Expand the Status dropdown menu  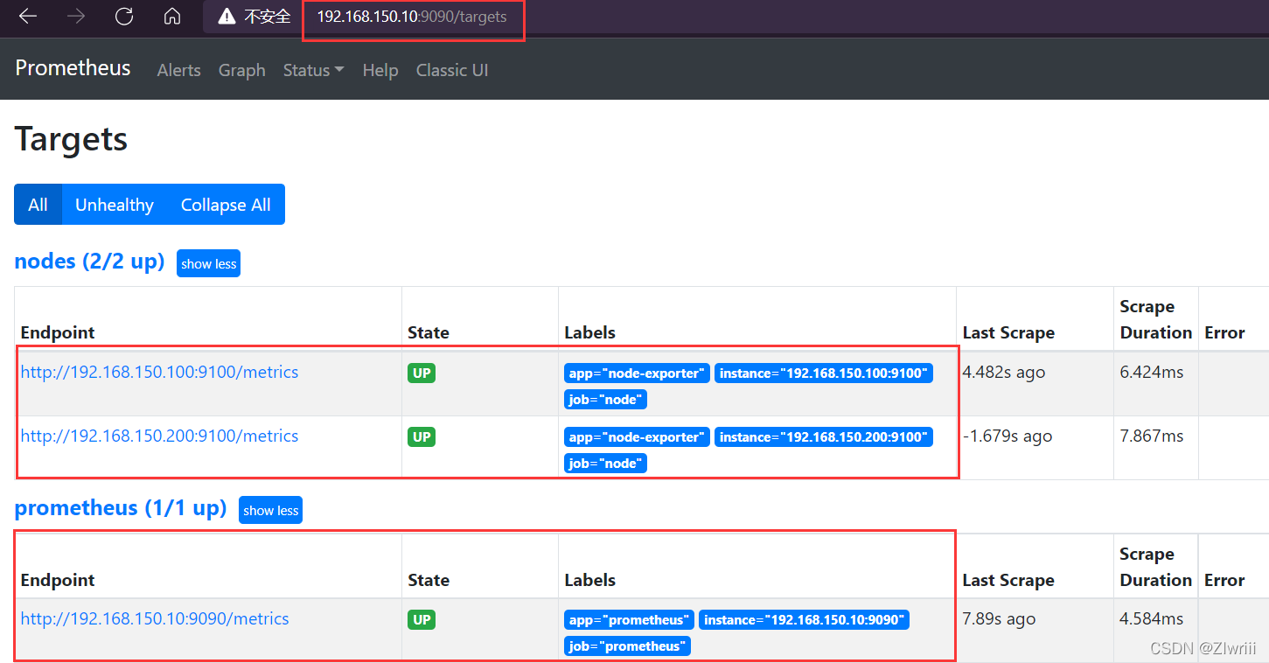pos(313,70)
